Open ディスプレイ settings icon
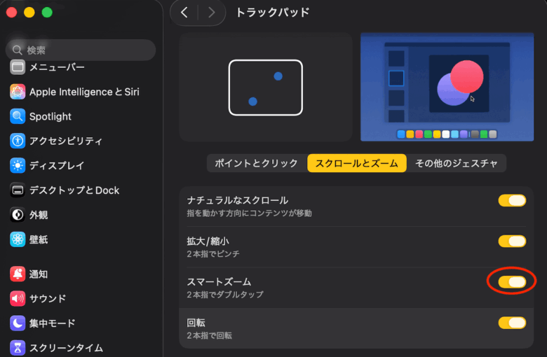The width and height of the screenshot is (547, 357). pos(18,165)
